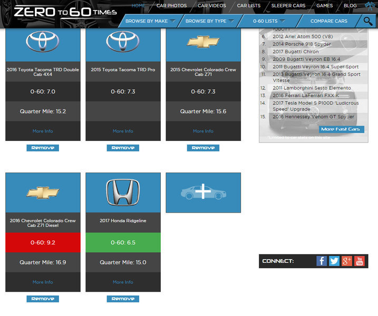Open the search magnifier icon
The height and width of the screenshot is (316, 378).
(367, 21)
